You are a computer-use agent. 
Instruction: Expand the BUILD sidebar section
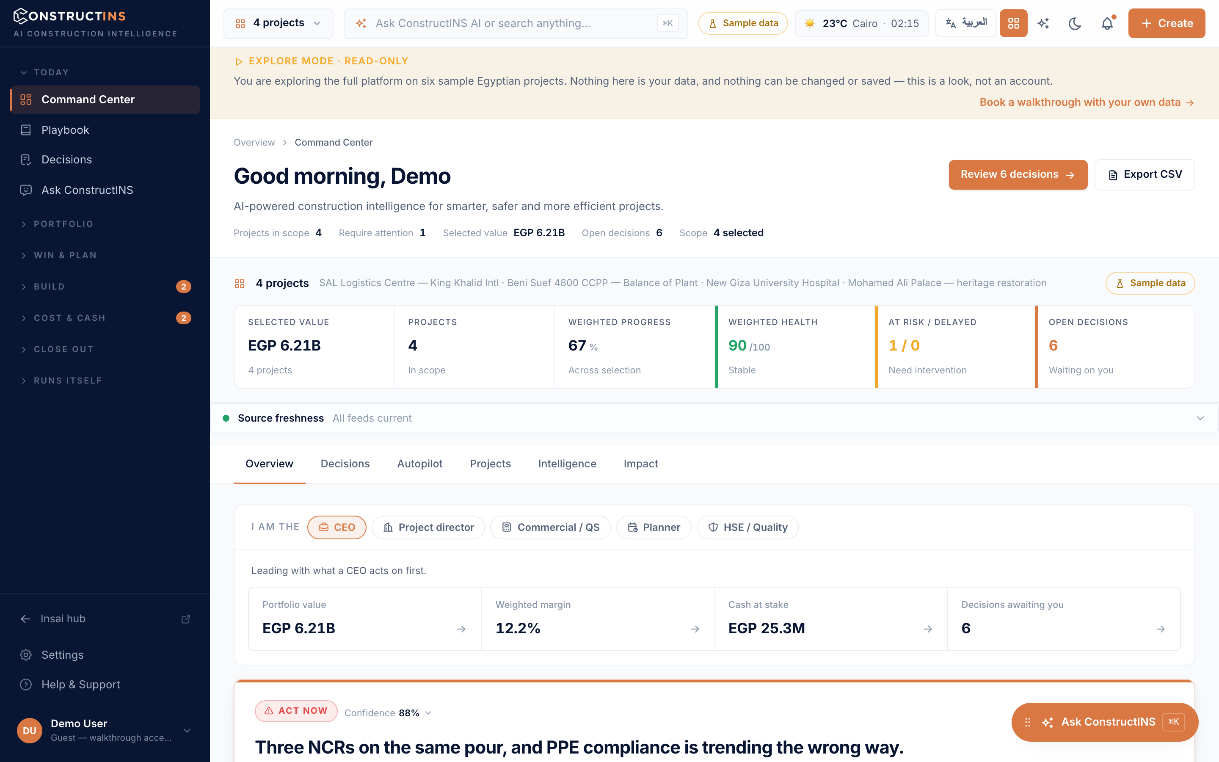105,287
